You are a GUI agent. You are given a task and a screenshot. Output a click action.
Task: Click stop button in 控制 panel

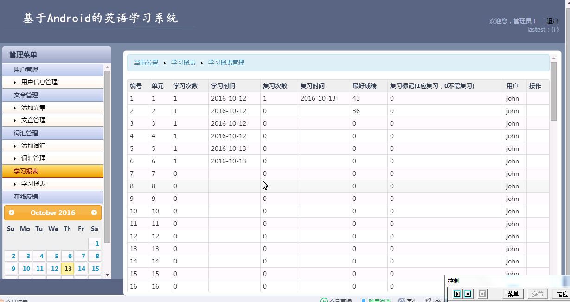tap(468, 294)
